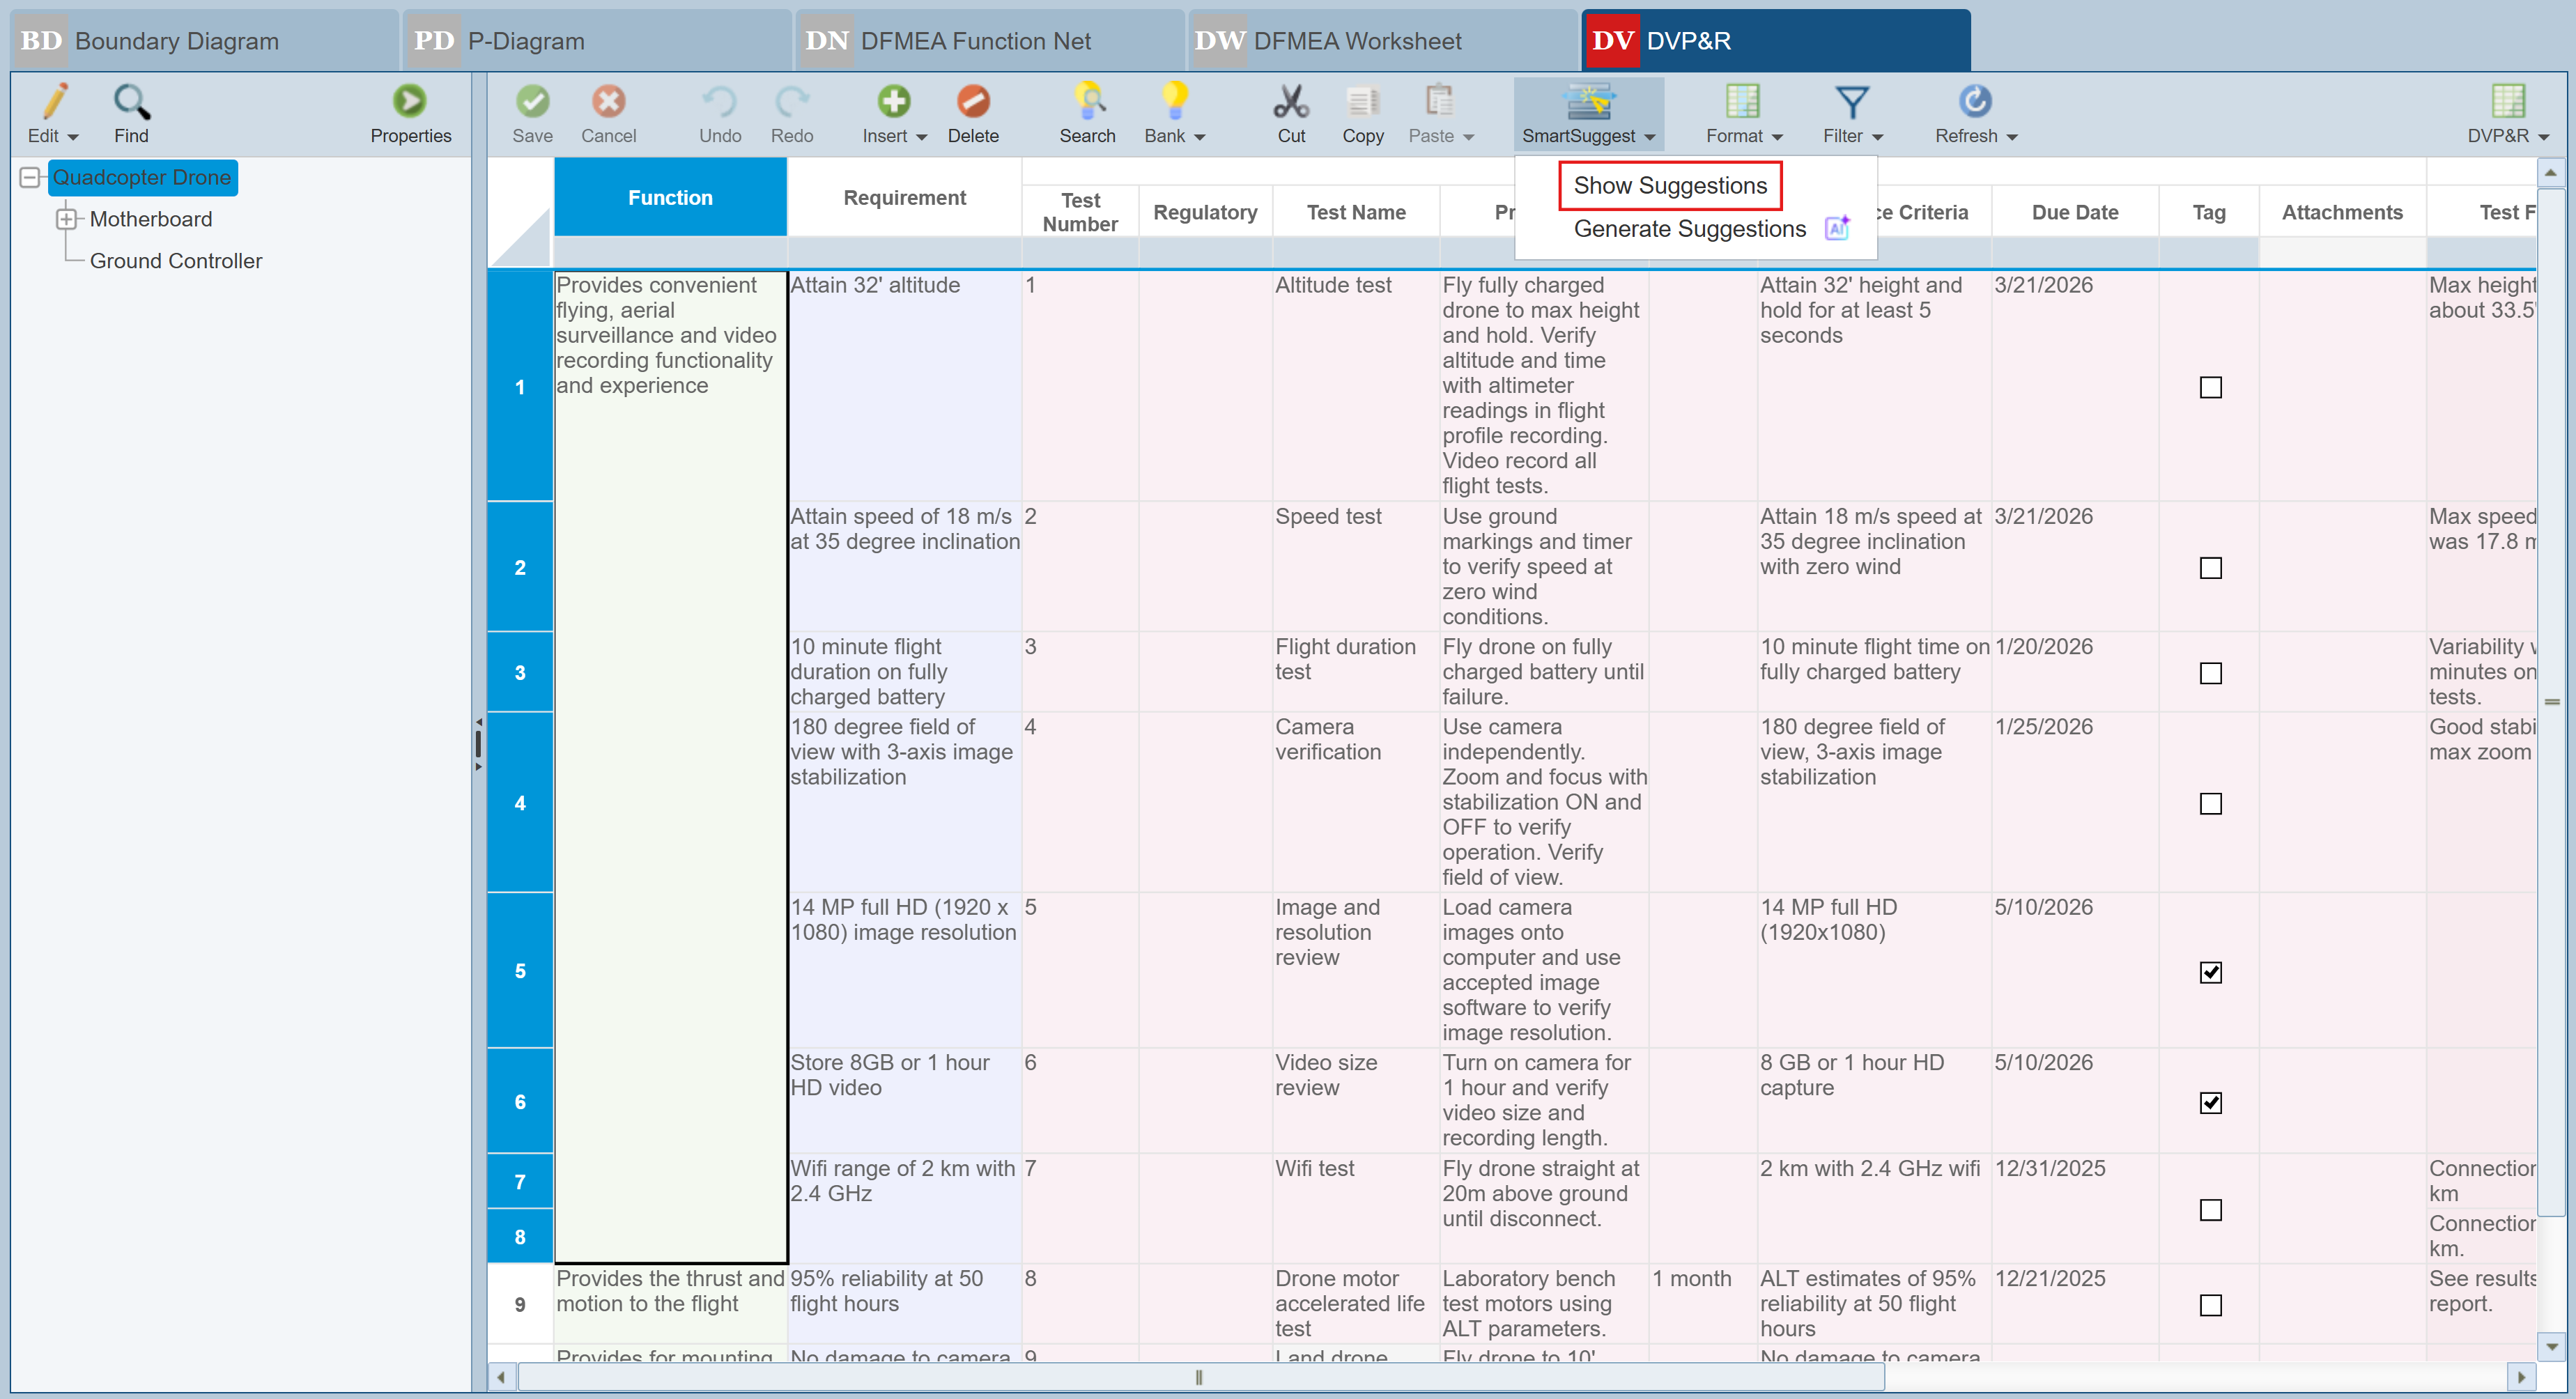Click the Refresh icon

pos(1974,102)
